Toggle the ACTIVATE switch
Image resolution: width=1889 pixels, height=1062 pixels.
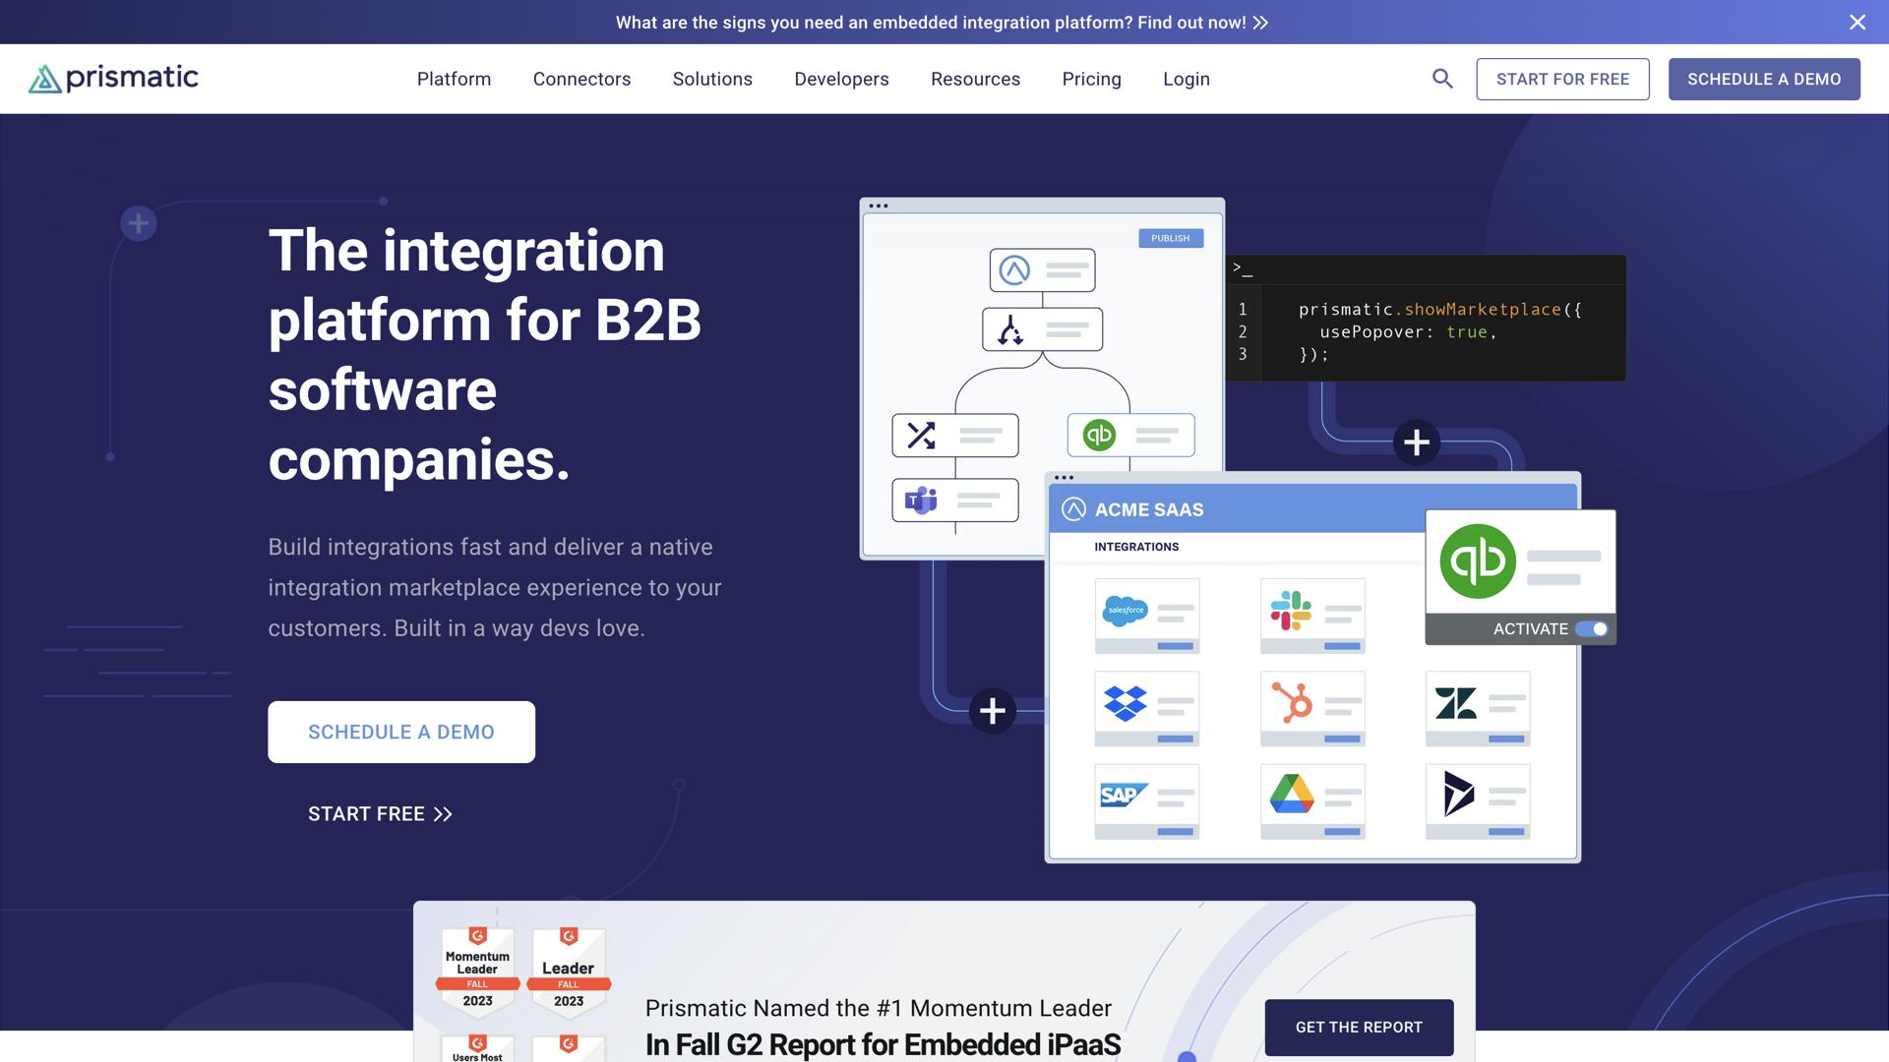pyautogui.click(x=1591, y=629)
